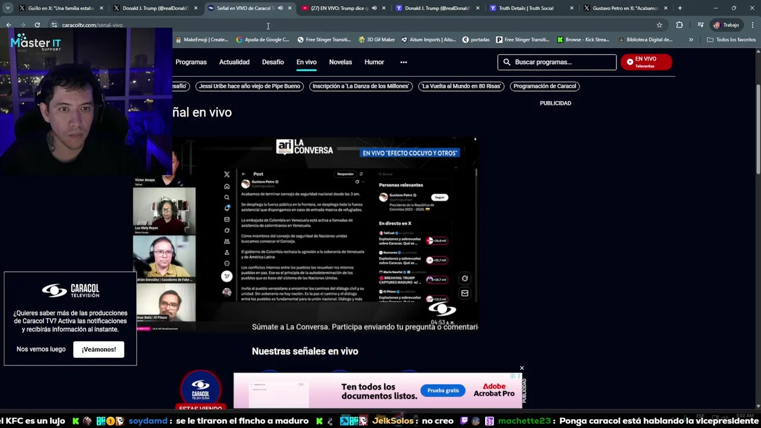Open "'La Vuelta al Mundo en 80 Risas'" chip
Image resolution: width=761 pixels, height=428 pixels.
(x=461, y=86)
